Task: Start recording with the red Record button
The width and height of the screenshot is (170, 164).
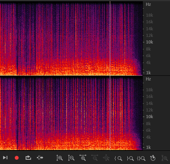Action: click(17, 158)
